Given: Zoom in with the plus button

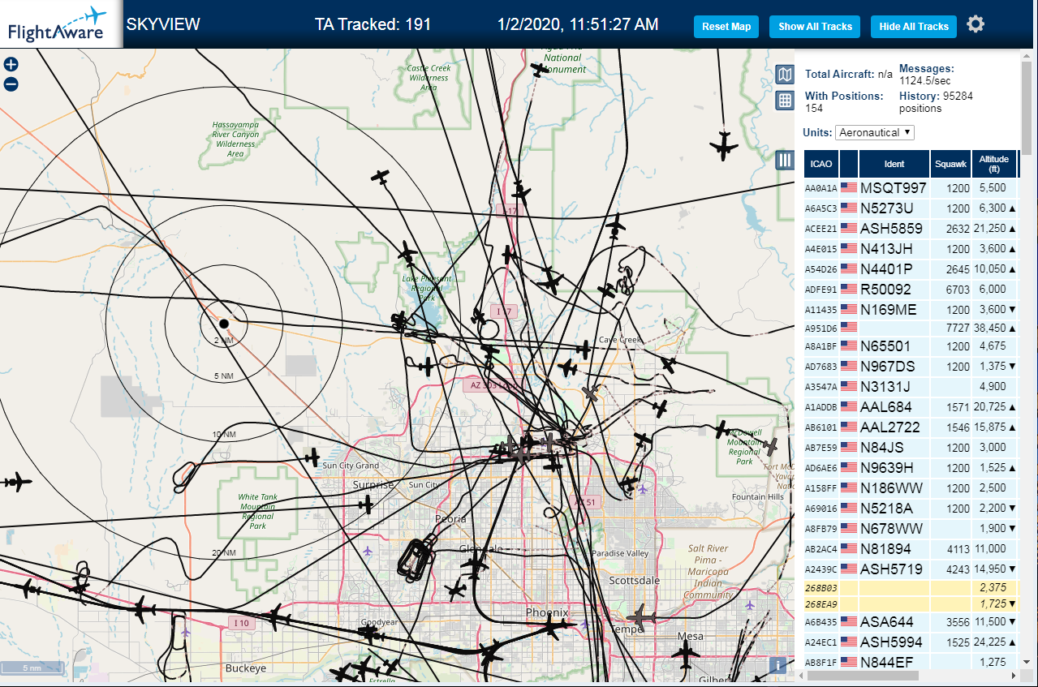Looking at the screenshot, I should pyautogui.click(x=11, y=65).
